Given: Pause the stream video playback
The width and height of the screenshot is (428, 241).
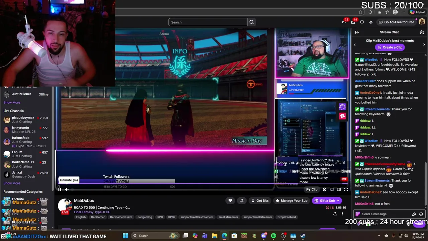Looking at the screenshot, I should pyautogui.click(x=60, y=189).
